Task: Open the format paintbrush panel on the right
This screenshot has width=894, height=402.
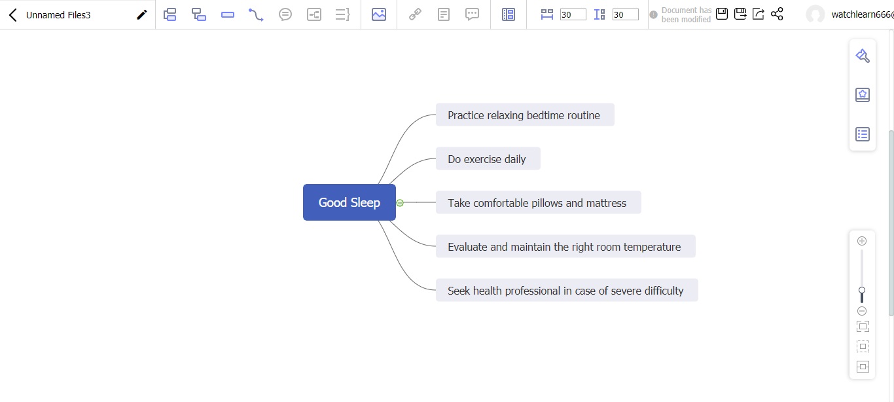Action: 863,56
